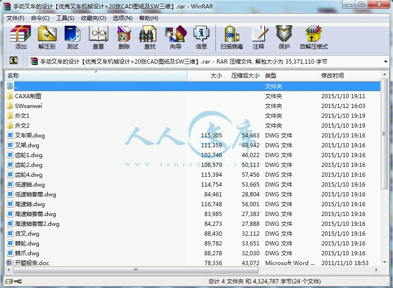This screenshot has height=288, width=393.
Task: Go up one folder level arrow button
Action: point(14,60)
